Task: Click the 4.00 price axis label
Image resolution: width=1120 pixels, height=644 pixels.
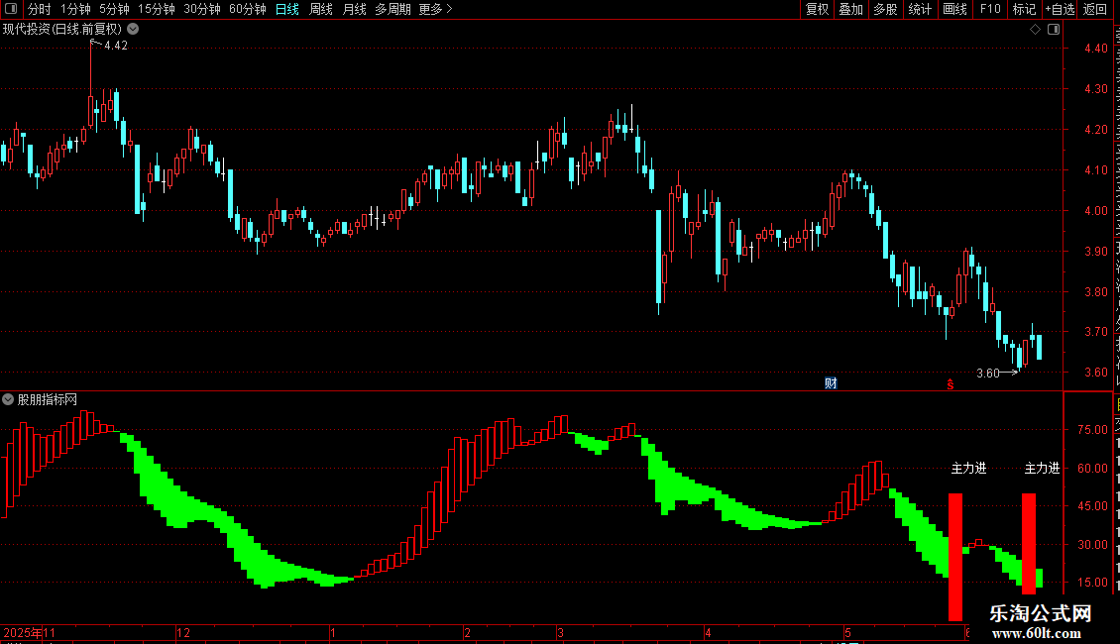Action: 1095,211
